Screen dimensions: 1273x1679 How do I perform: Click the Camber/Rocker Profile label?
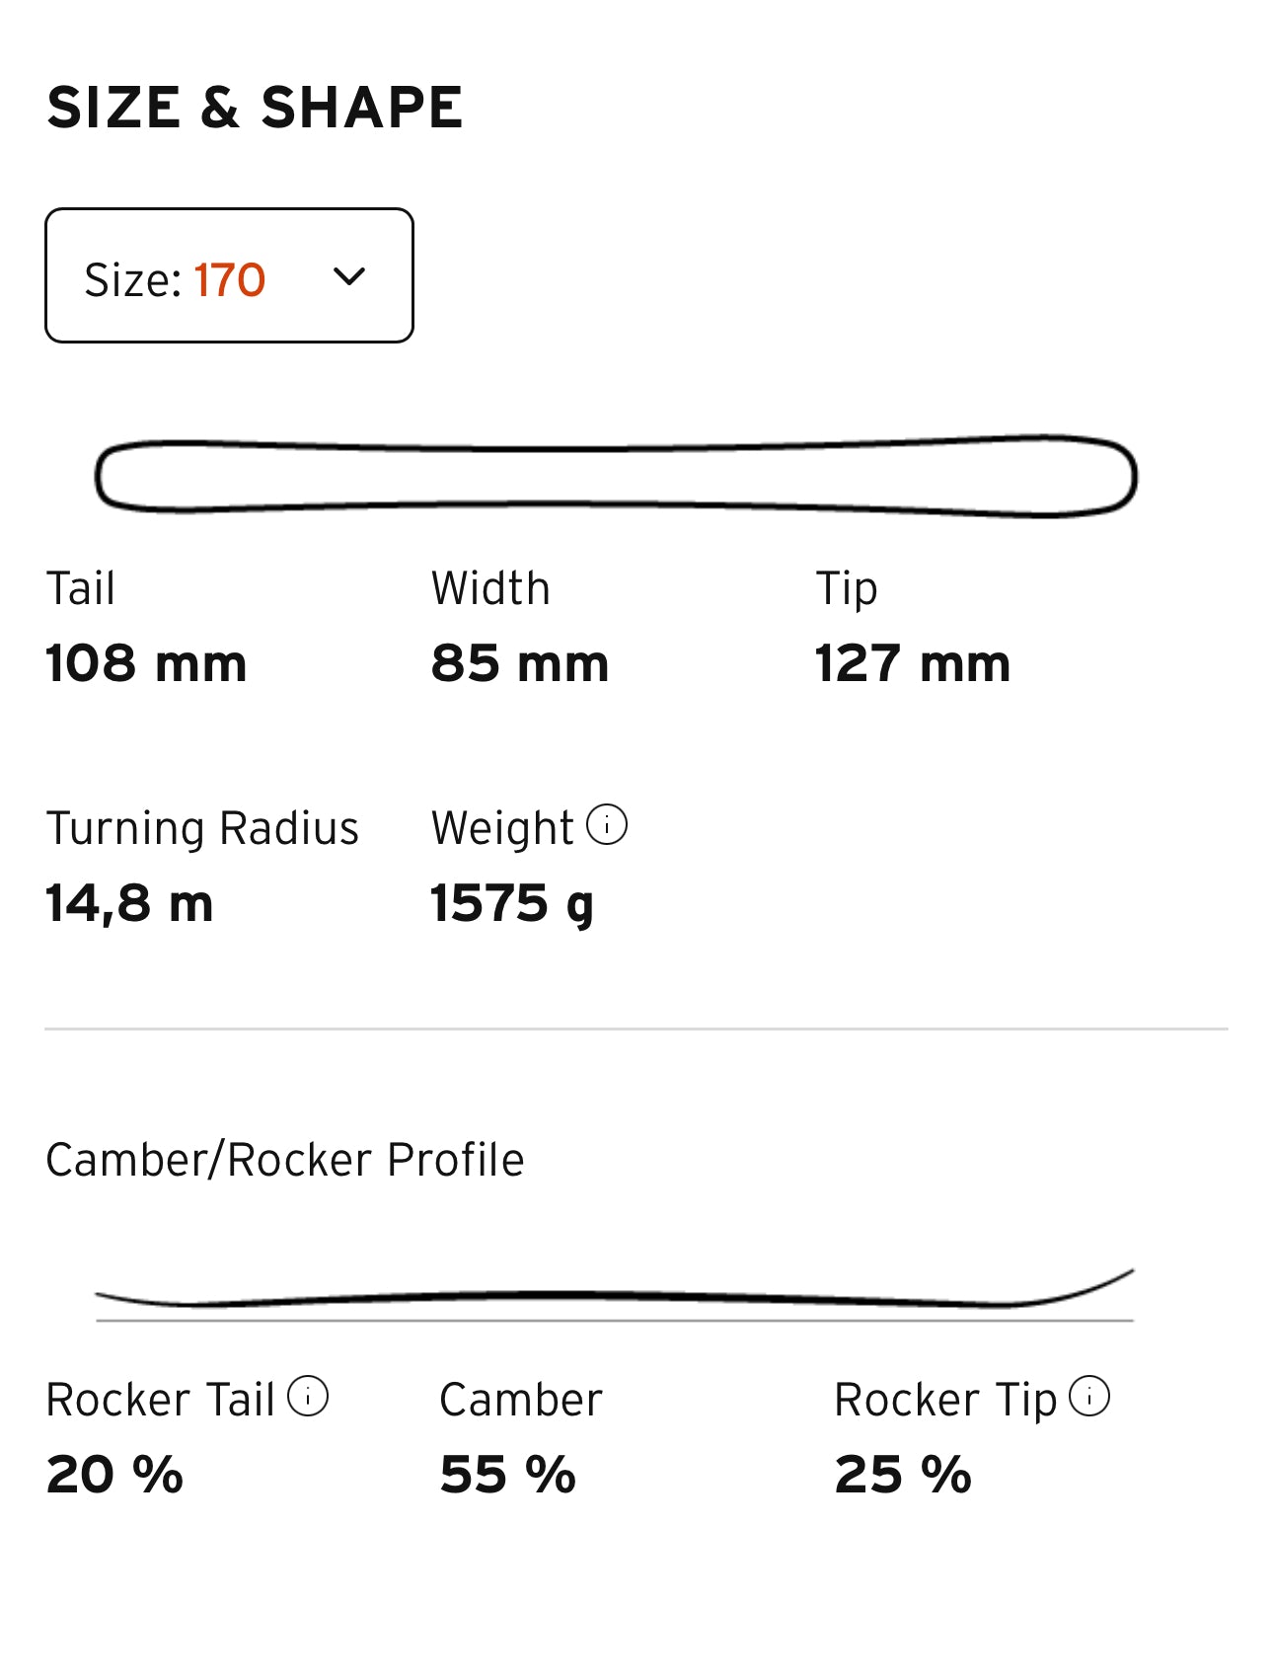pos(284,1160)
